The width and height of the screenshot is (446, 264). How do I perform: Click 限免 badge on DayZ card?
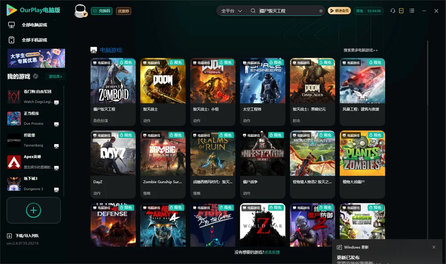pos(126,135)
